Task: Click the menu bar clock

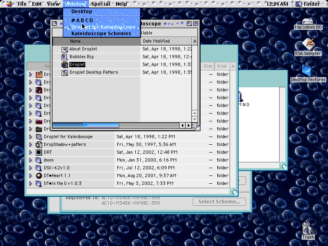Action: point(277,4)
